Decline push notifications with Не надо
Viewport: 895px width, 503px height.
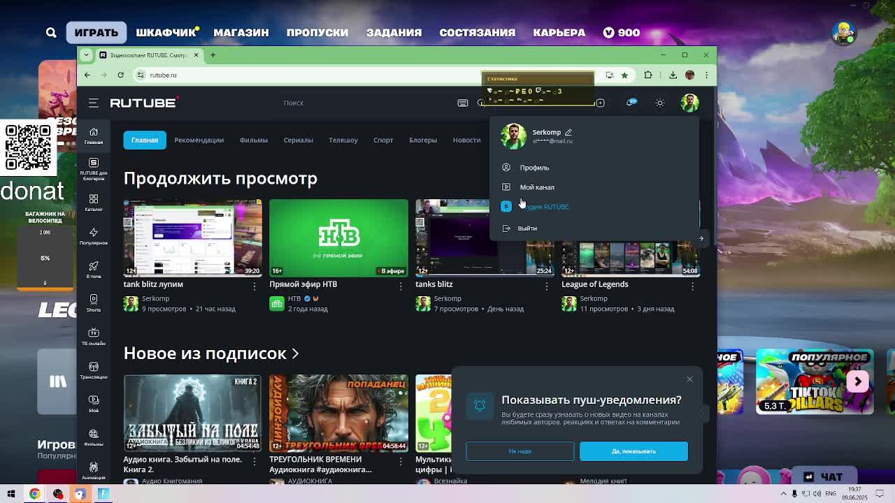tap(520, 451)
